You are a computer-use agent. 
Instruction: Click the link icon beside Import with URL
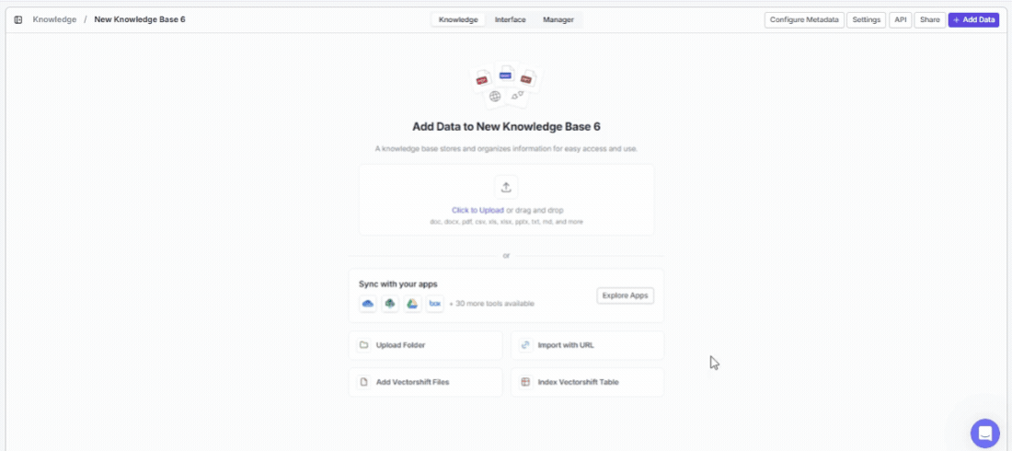(525, 345)
